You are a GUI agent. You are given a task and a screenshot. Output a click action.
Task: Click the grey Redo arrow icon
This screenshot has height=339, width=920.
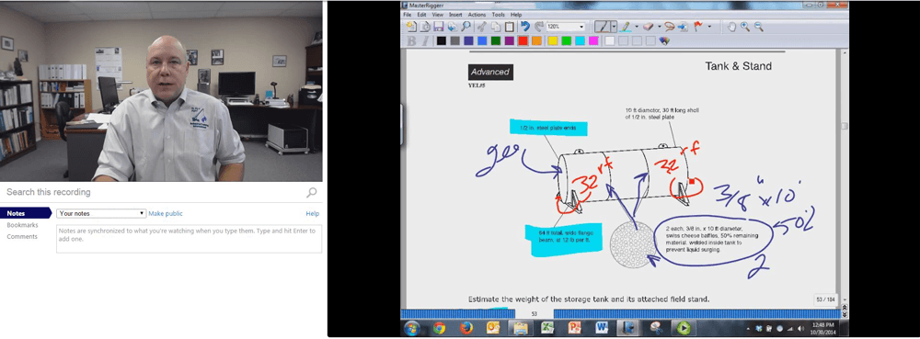coord(538,27)
